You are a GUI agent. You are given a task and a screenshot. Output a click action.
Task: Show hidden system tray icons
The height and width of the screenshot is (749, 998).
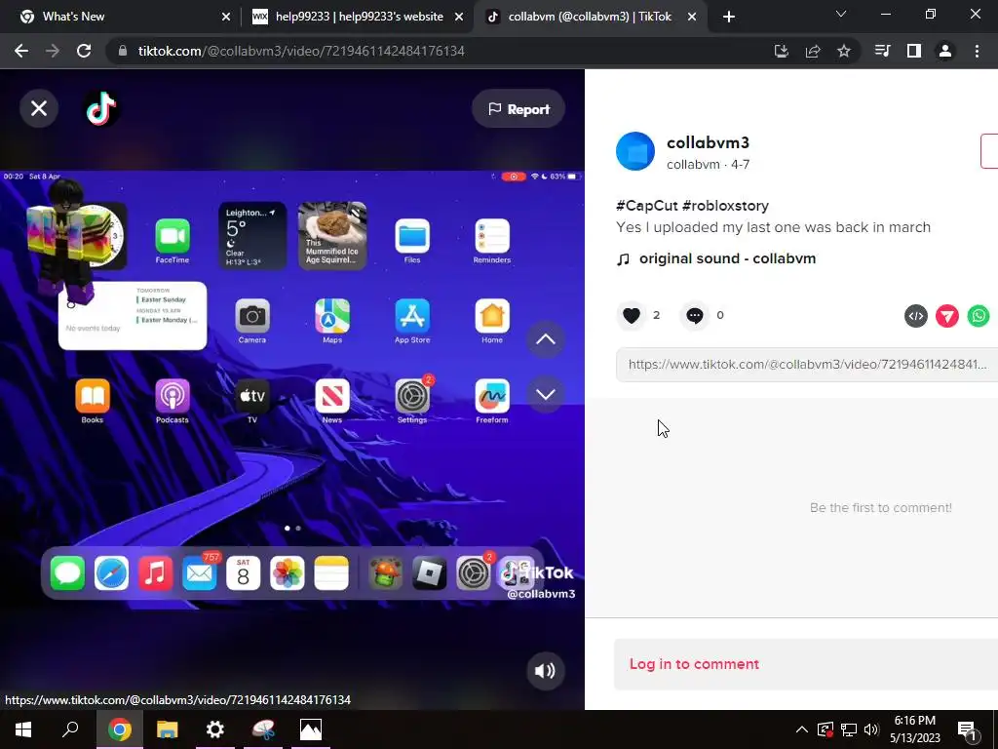(x=801, y=729)
